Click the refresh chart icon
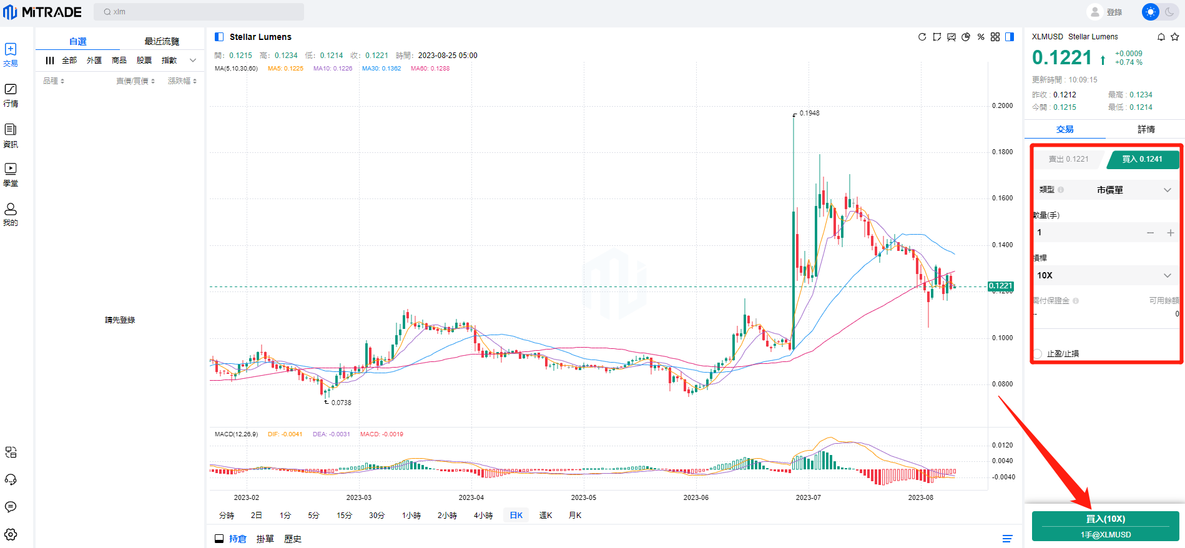The image size is (1185, 548). point(922,37)
